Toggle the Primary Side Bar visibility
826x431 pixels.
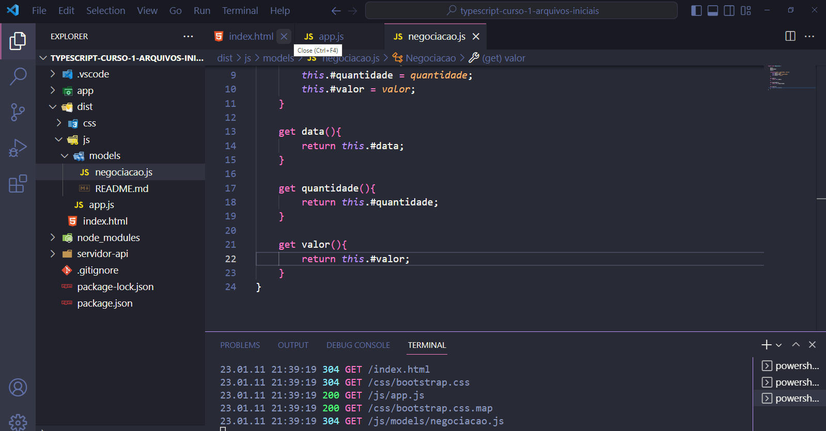tap(696, 10)
